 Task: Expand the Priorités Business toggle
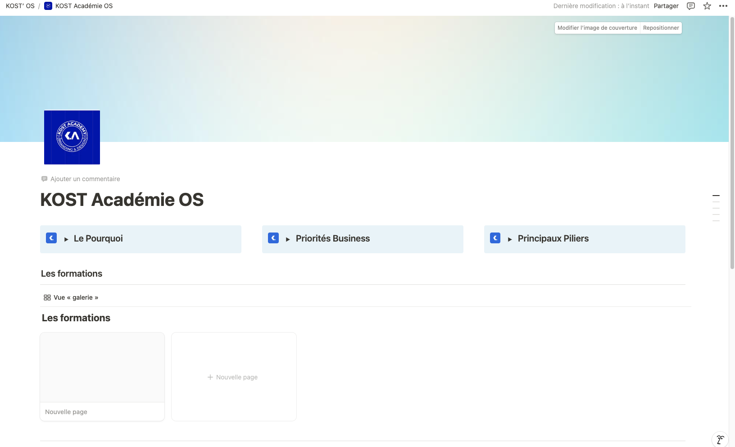click(288, 239)
